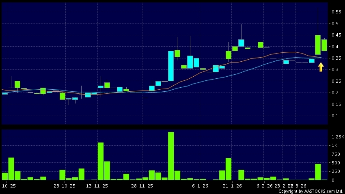Click the tall cyan candlestick in December
This screenshot has width=345, height=194.
tap(171, 66)
